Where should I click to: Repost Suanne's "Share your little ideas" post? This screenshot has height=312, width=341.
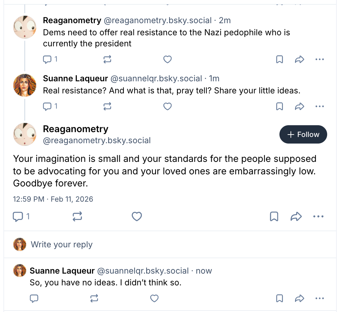point(108,106)
